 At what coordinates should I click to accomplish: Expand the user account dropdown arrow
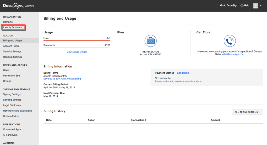click(x=261, y=6)
